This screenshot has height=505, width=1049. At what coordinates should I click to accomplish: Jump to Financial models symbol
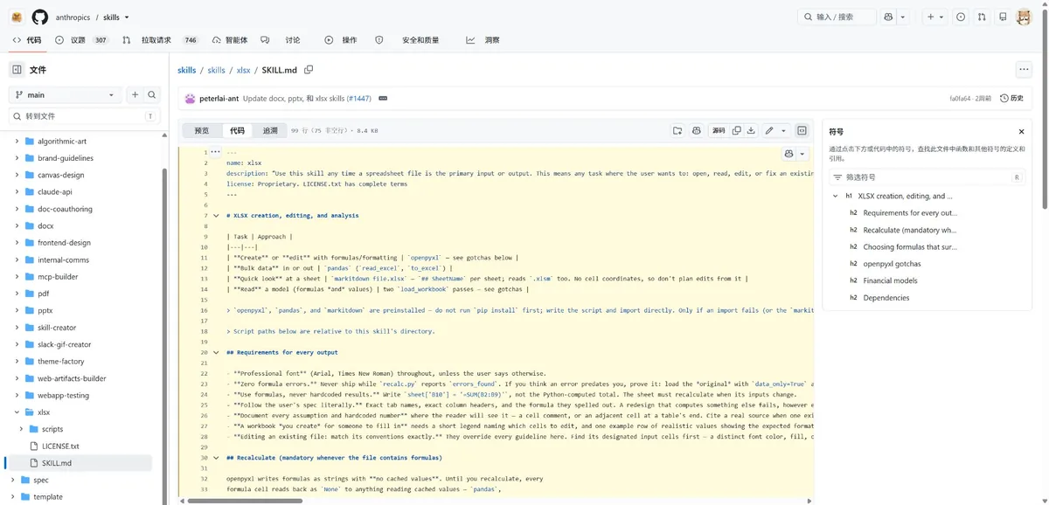pos(890,280)
